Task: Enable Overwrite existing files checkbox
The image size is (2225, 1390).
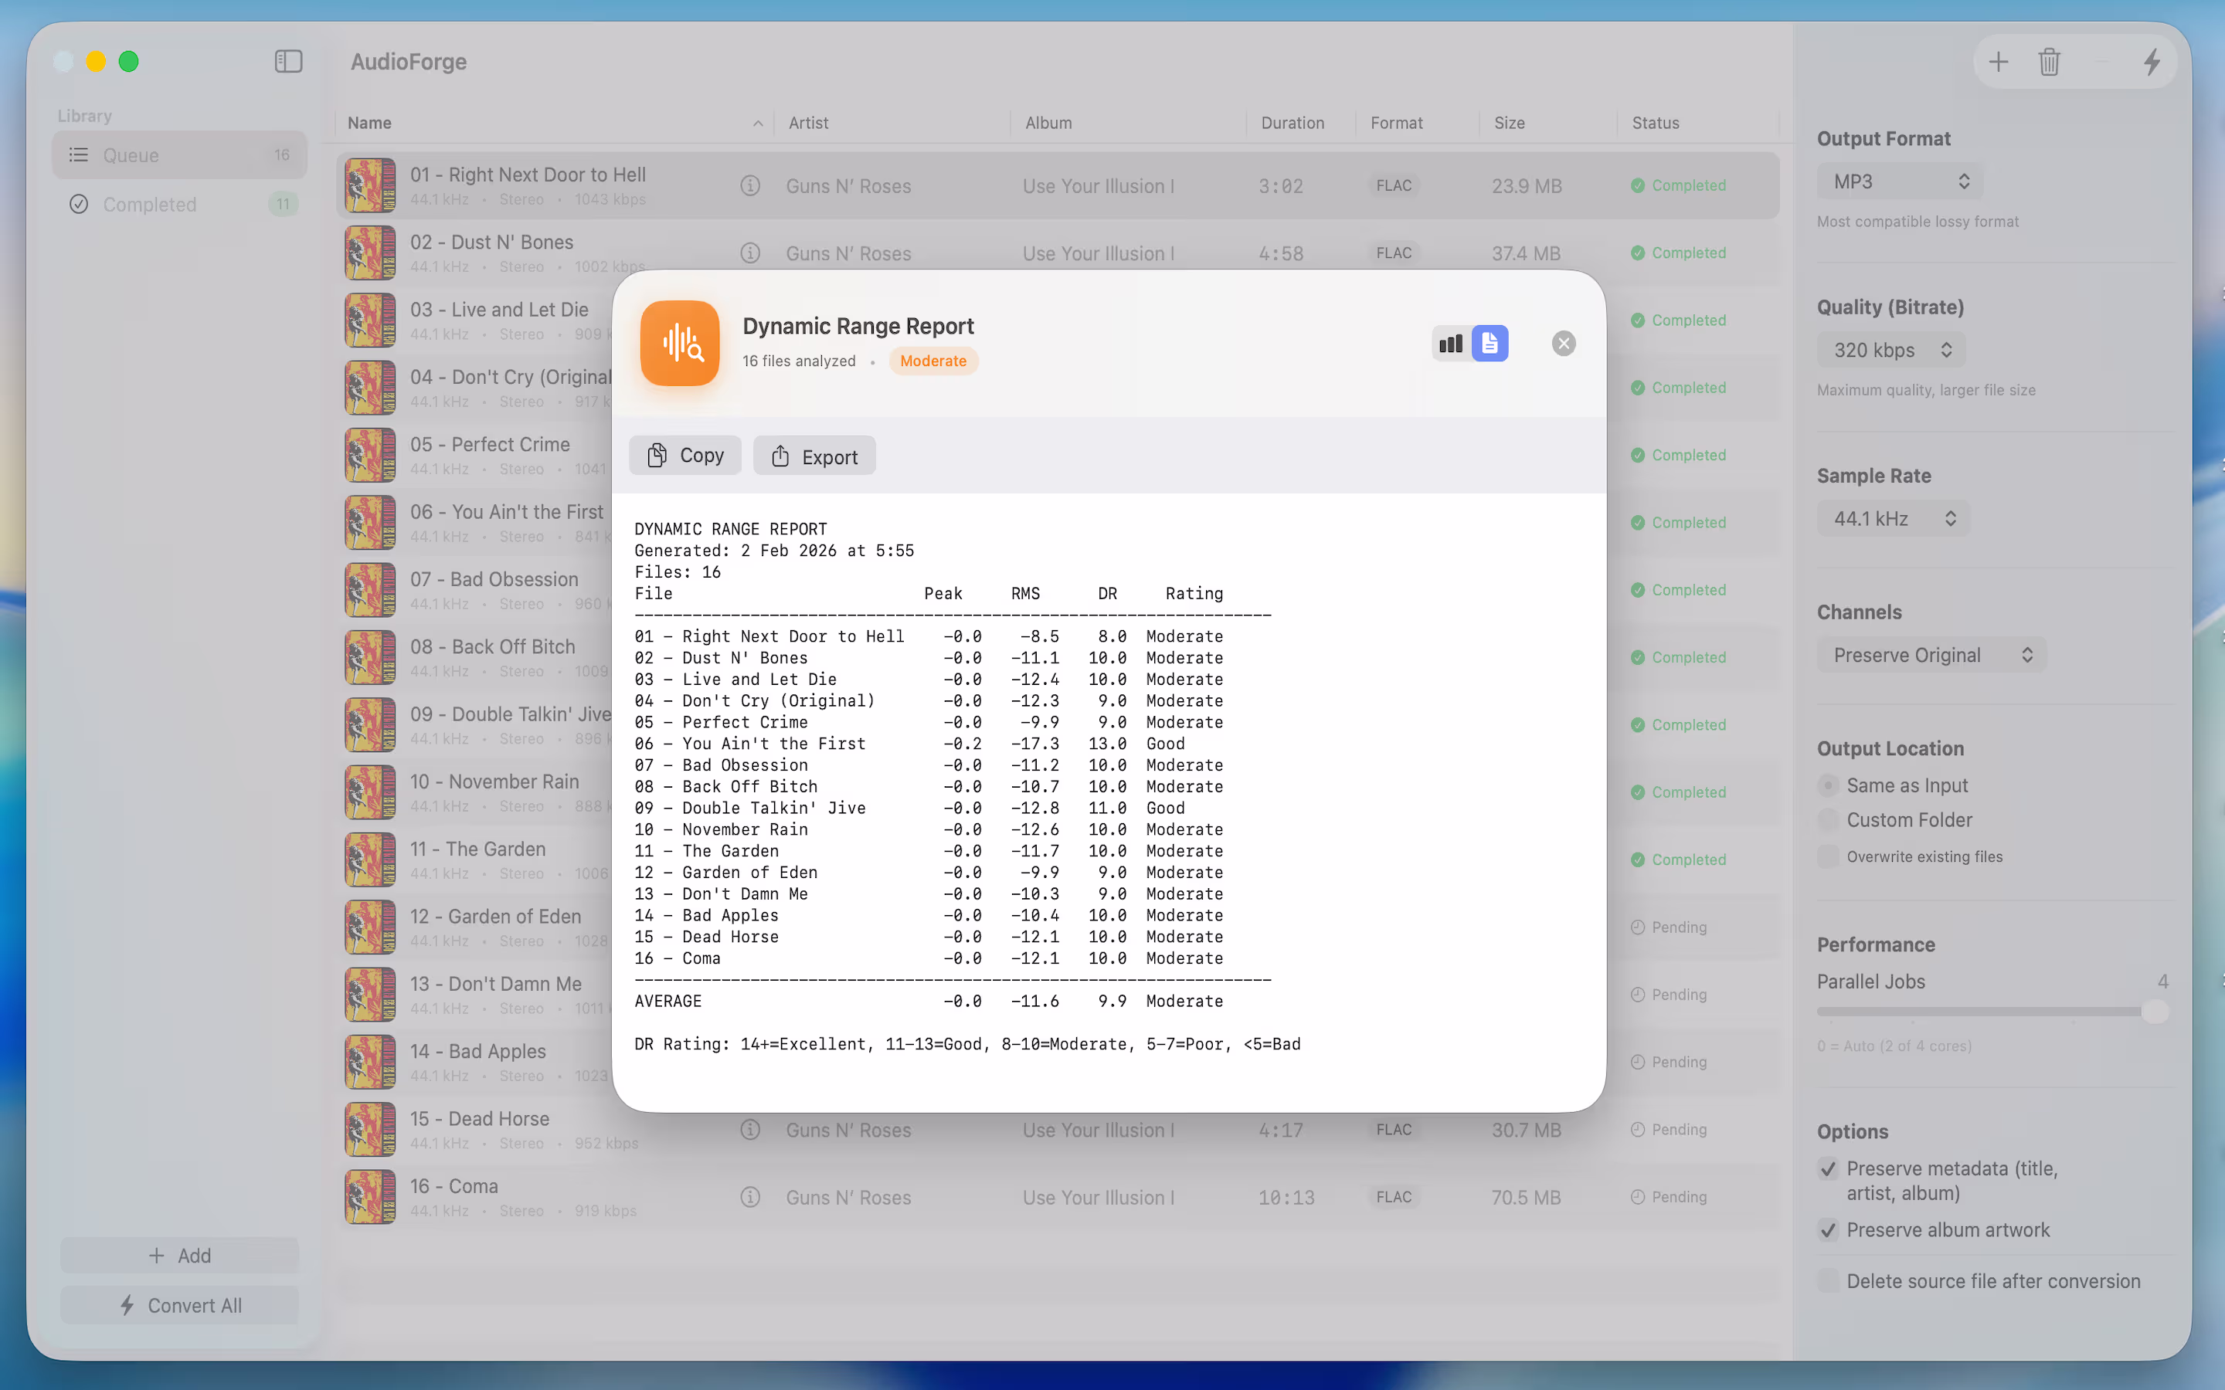Action: (1829, 857)
